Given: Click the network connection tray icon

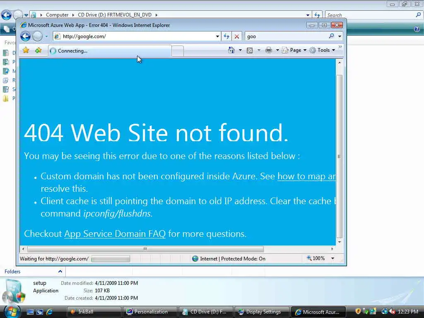Looking at the screenshot, I should (384, 311).
